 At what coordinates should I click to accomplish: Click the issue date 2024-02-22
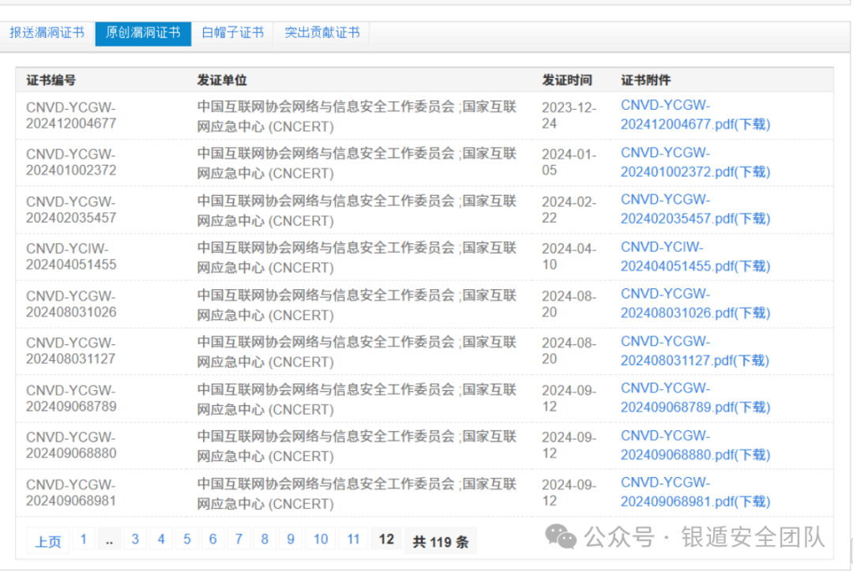click(569, 209)
